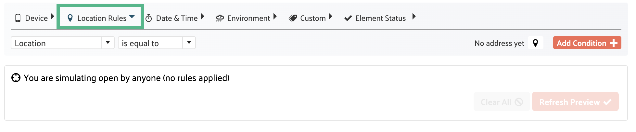This screenshot has height=132, width=636.
Task: Click the Refresh Preview button
Action: click(575, 102)
